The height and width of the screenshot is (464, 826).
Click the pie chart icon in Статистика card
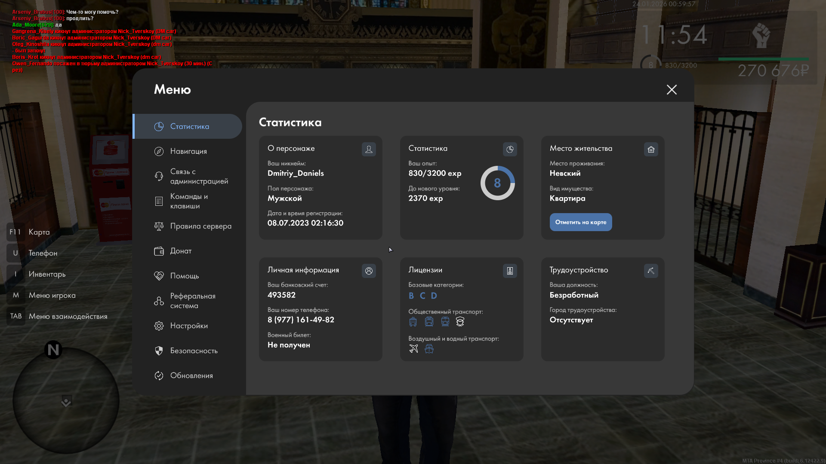(510, 149)
